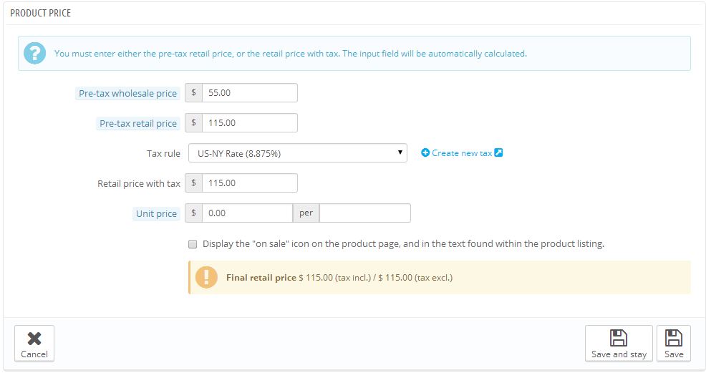
Task: Click the orange exclamation warning icon
Action: [x=208, y=277]
